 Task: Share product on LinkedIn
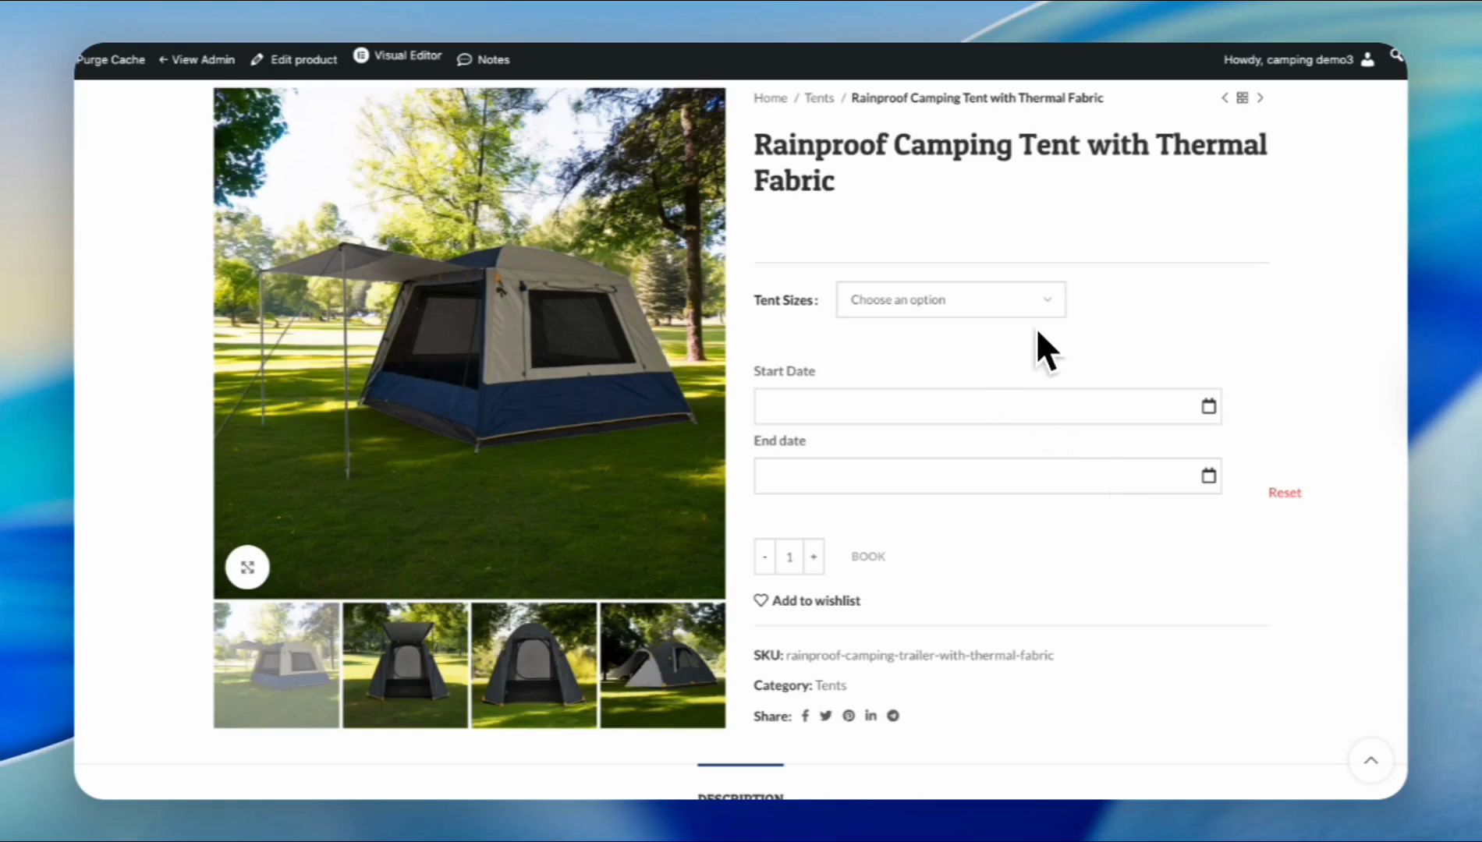870,716
